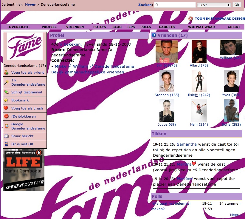Open the Gadgets tab
The width and height of the screenshot is (245, 219).
pos(167,27)
